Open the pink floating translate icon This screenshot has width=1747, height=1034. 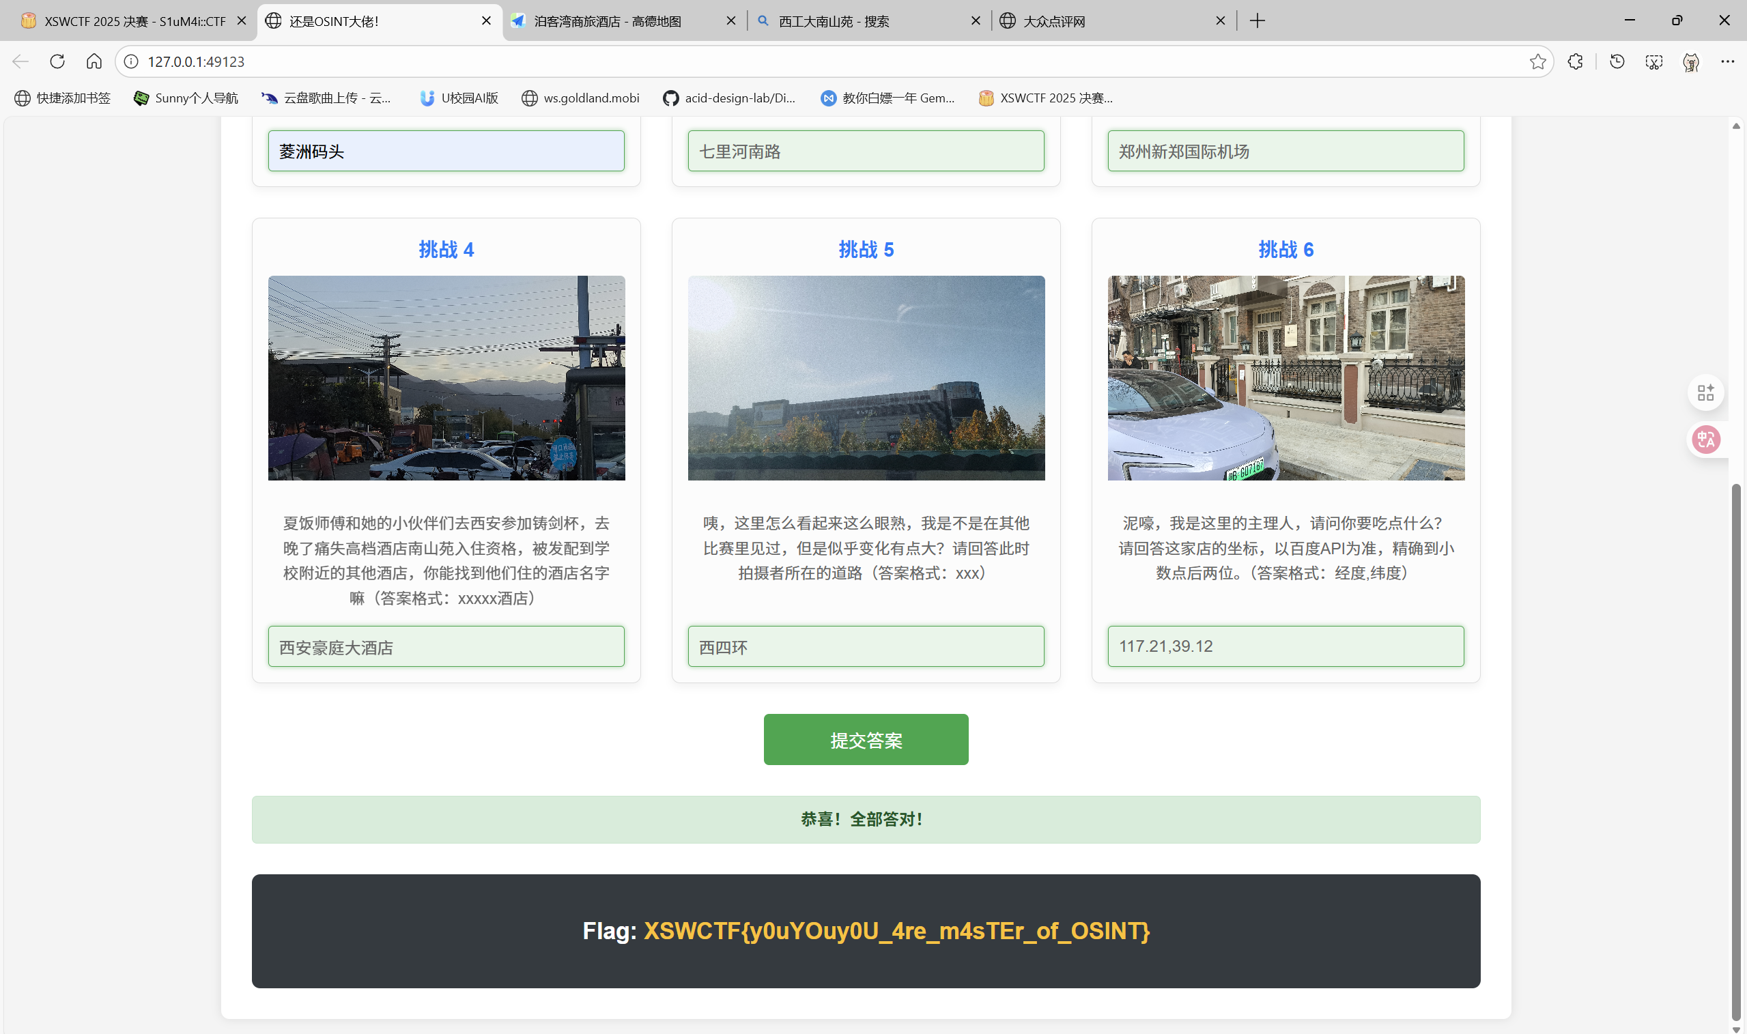point(1705,439)
